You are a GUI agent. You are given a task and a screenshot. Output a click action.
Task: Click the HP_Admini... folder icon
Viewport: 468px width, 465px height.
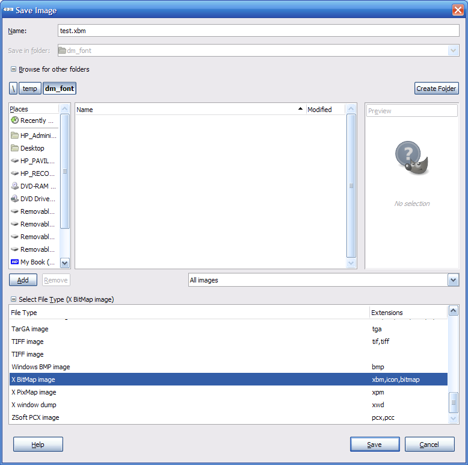click(14, 136)
